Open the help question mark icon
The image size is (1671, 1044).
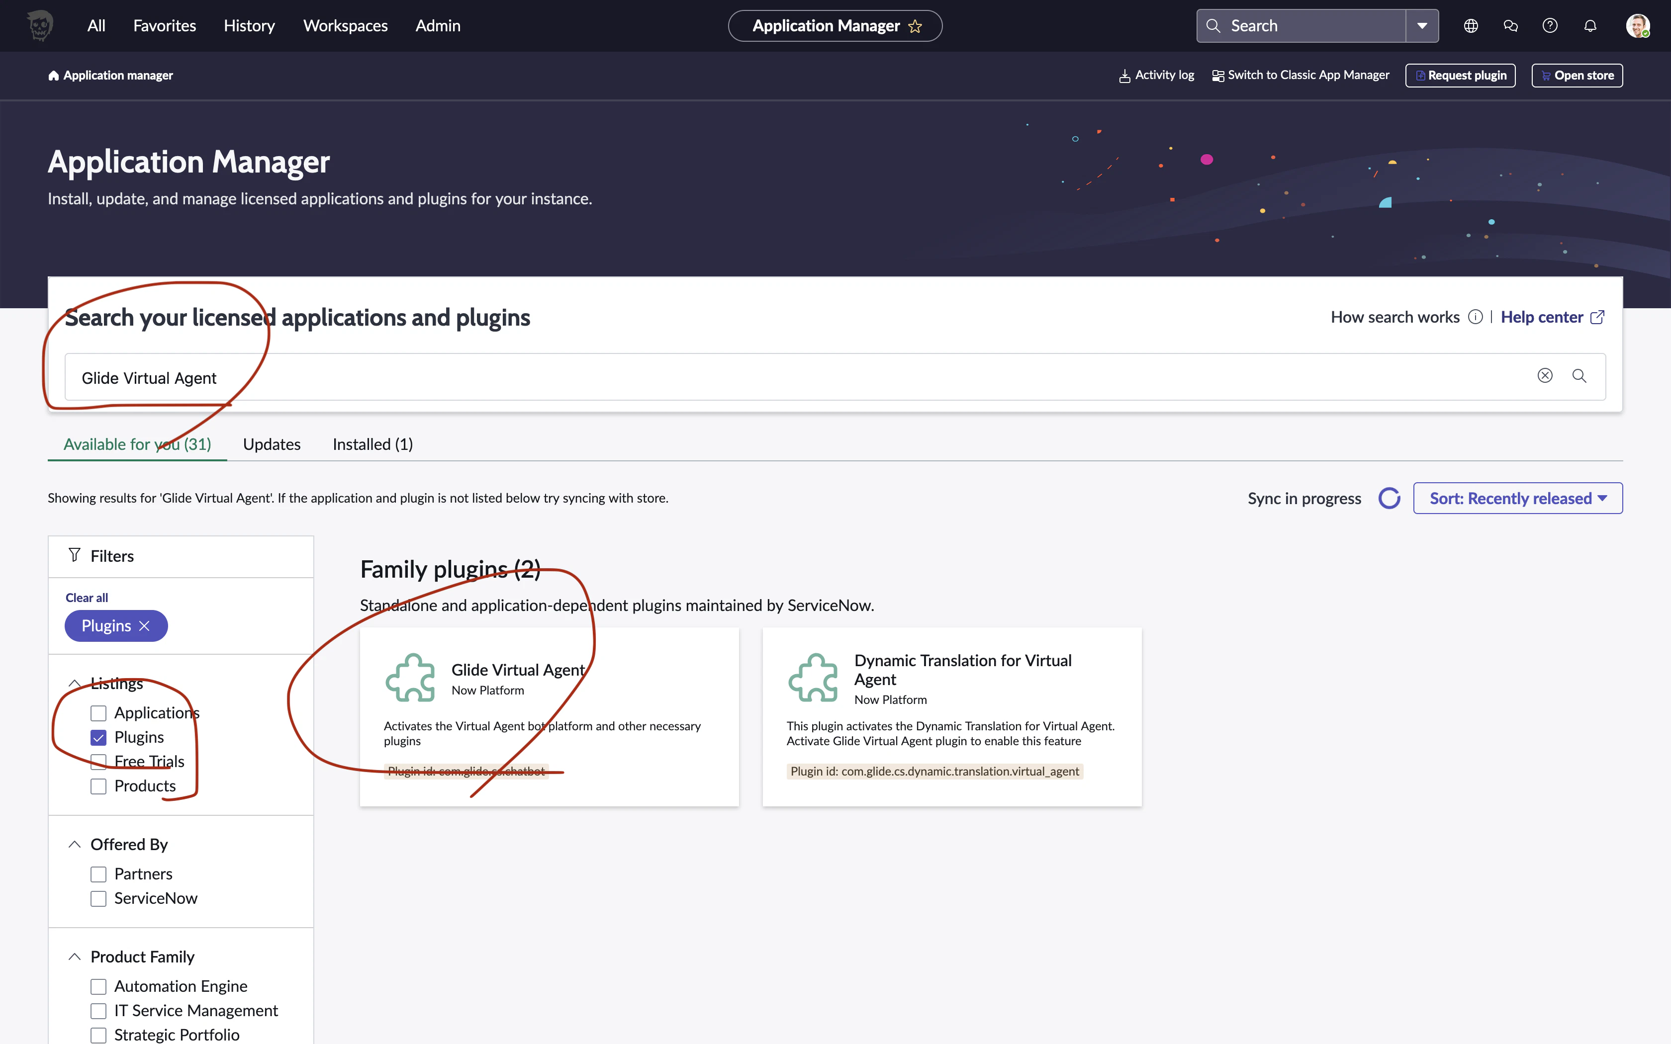pyautogui.click(x=1550, y=25)
